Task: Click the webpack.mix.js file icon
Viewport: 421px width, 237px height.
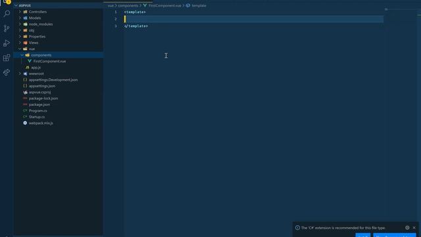Action: pos(25,123)
